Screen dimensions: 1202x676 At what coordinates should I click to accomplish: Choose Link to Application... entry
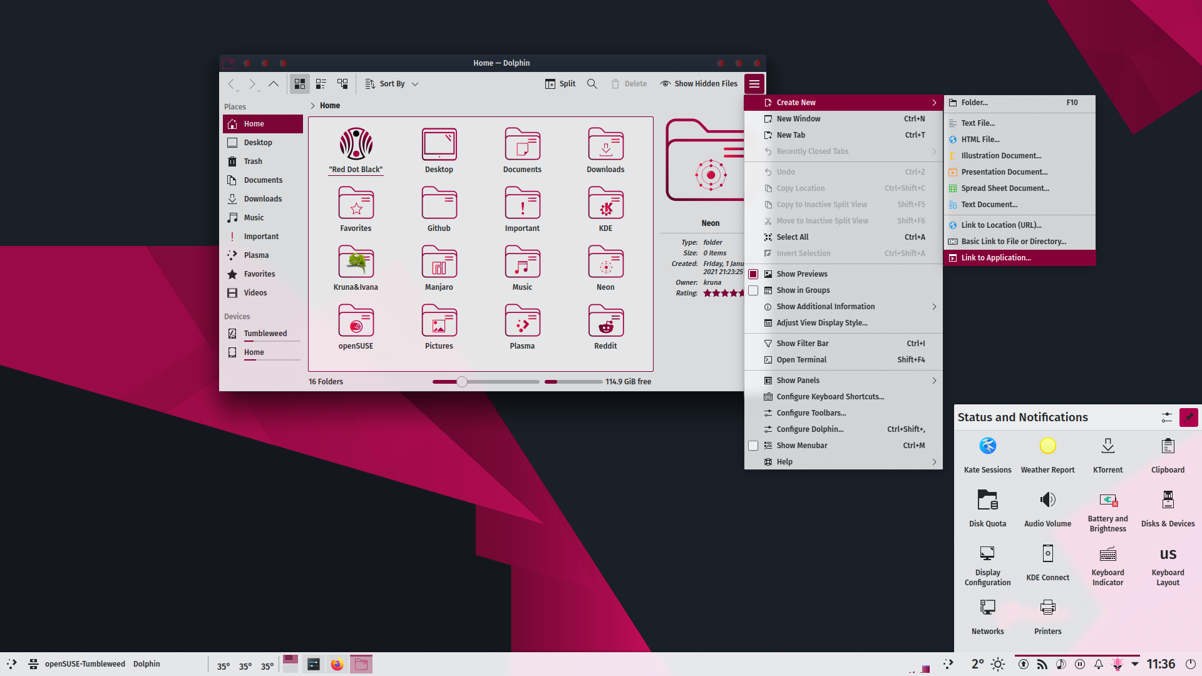click(1020, 258)
